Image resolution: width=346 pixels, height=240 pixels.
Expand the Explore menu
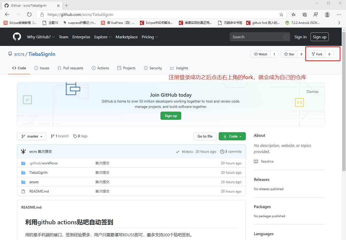coord(103,37)
